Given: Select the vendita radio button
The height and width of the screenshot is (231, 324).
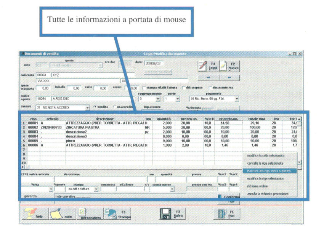Looking at the screenshot, I should click(x=95, y=107).
